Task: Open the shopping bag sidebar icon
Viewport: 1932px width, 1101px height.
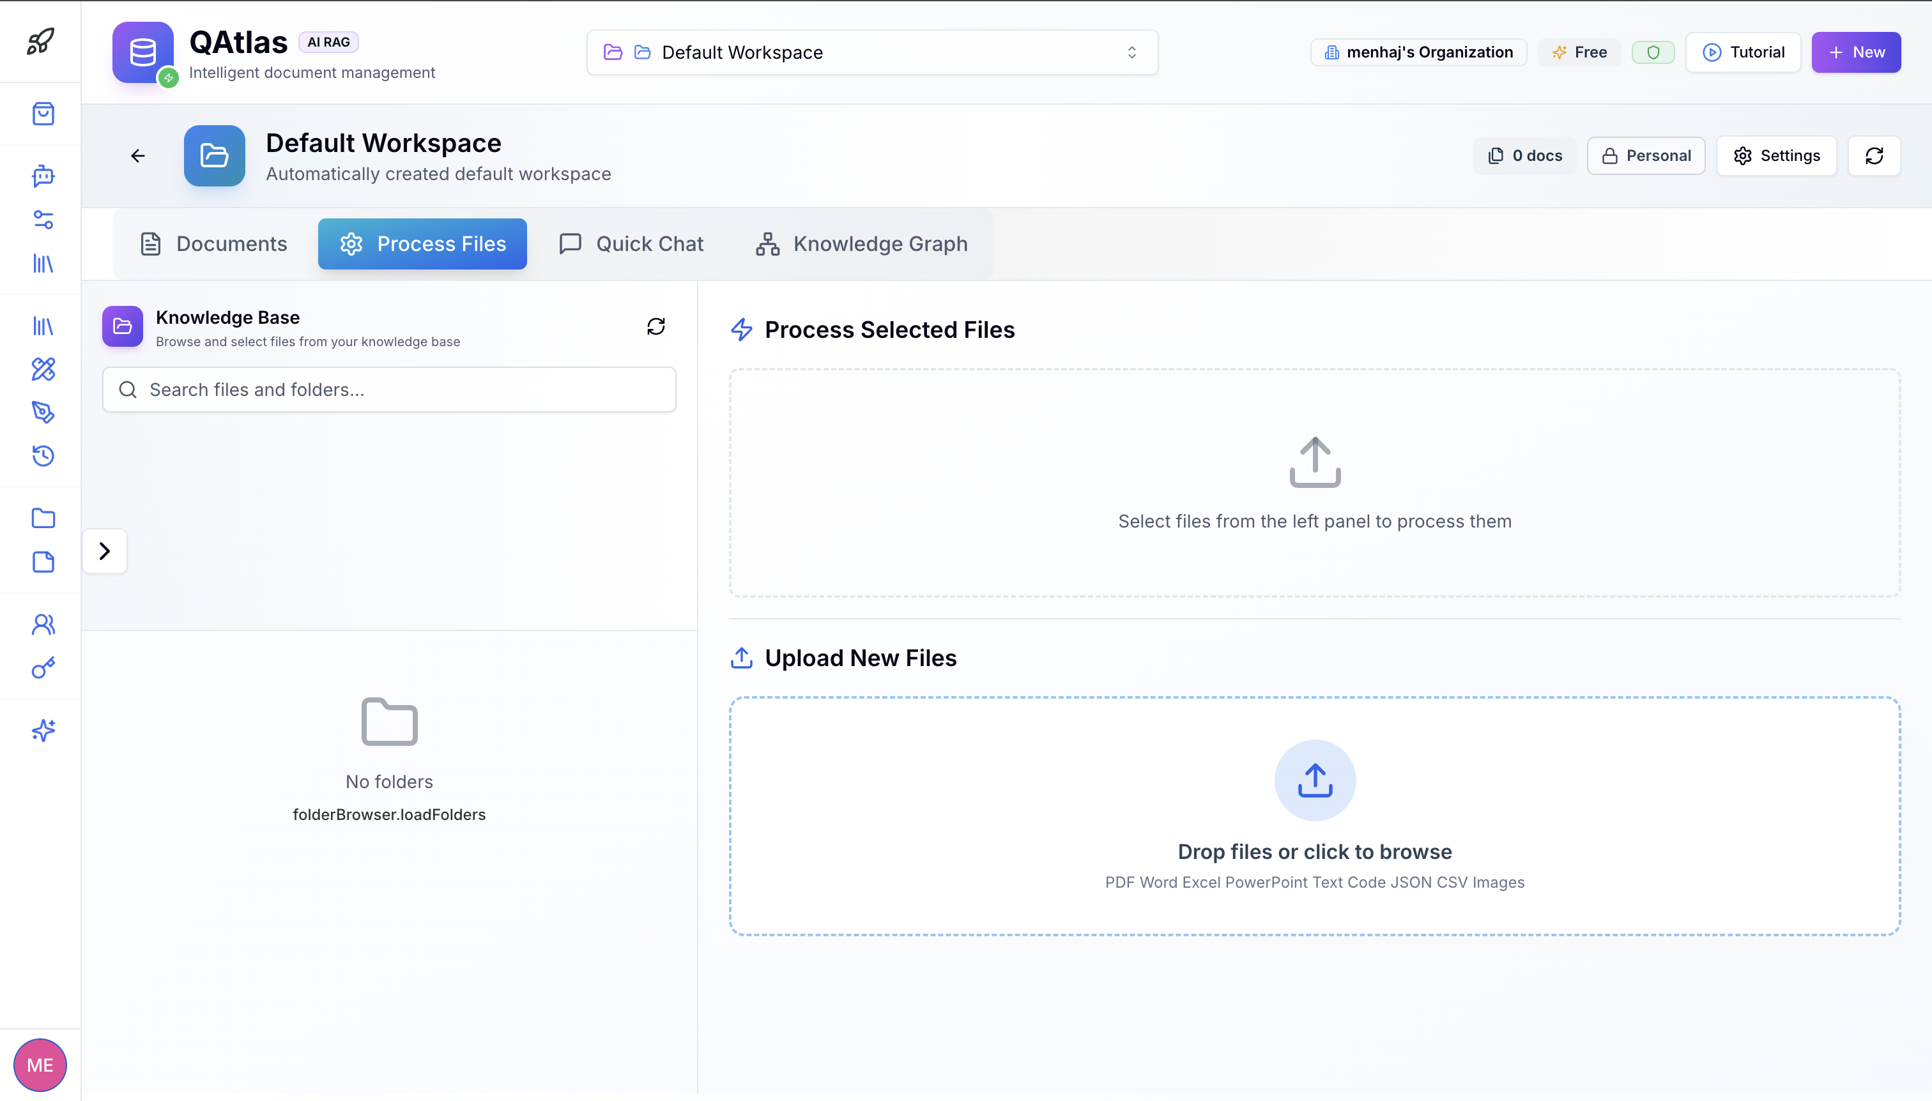Action: coord(43,114)
